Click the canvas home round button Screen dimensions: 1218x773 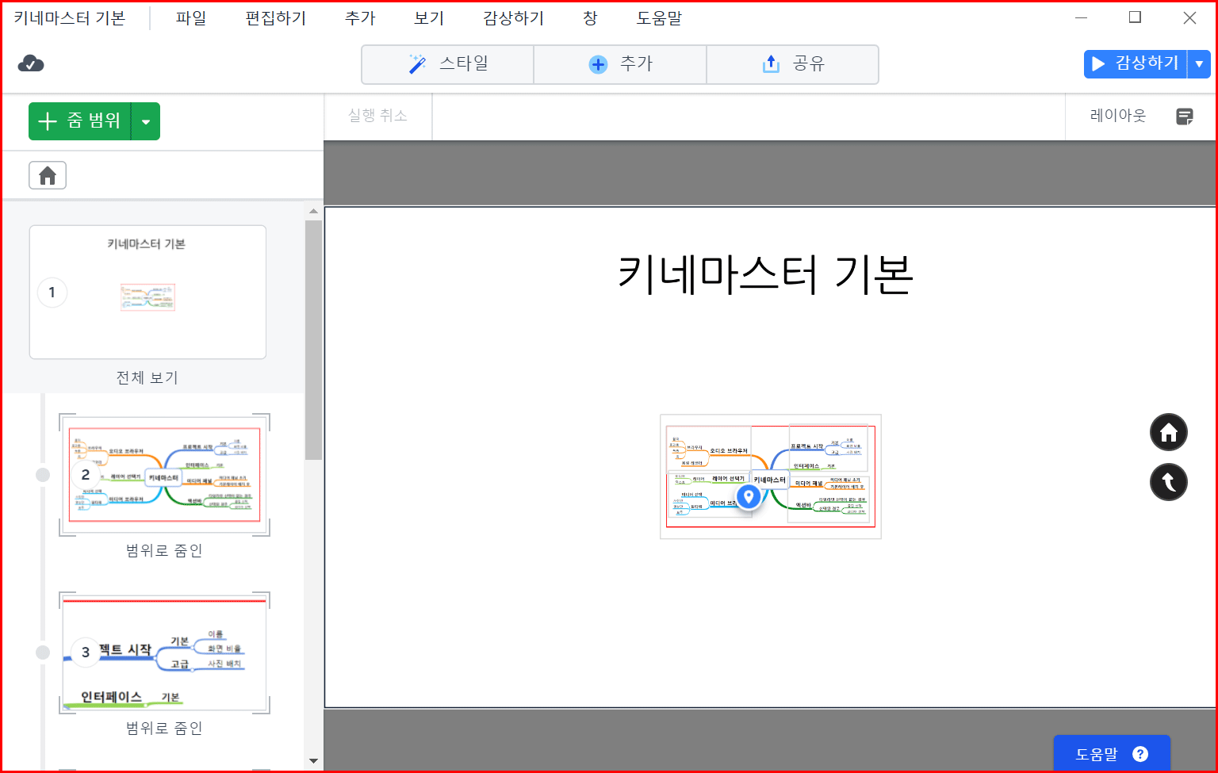1169,432
